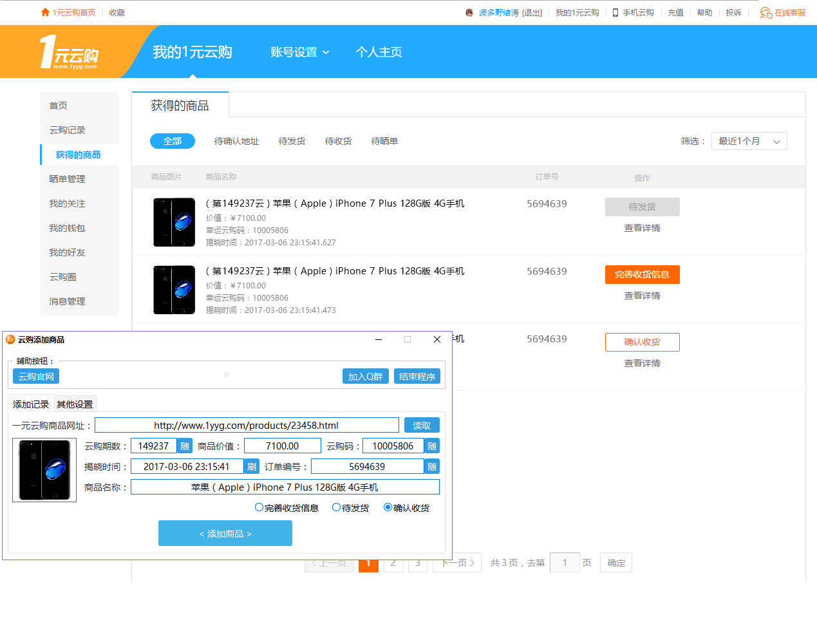This screenshot has height=622, width=817.
Task: Click the 加入Q群 button
Action: [365, 377]
